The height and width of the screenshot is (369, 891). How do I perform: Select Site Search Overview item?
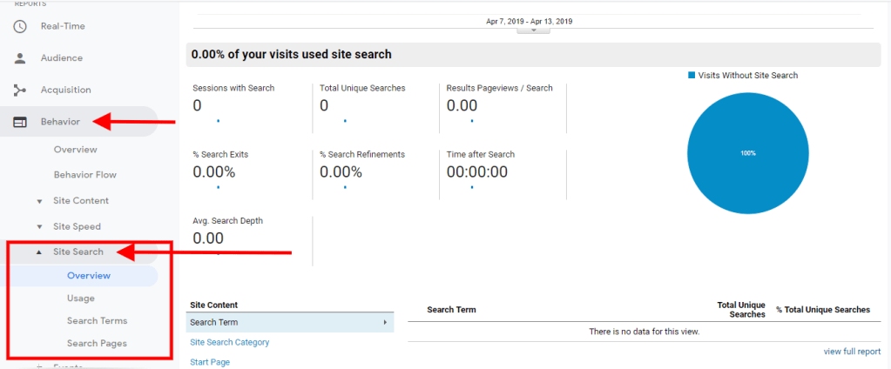pos(89,276)
